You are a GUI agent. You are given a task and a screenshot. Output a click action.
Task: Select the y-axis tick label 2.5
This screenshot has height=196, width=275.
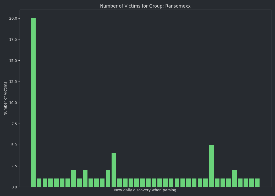[14, 166]
